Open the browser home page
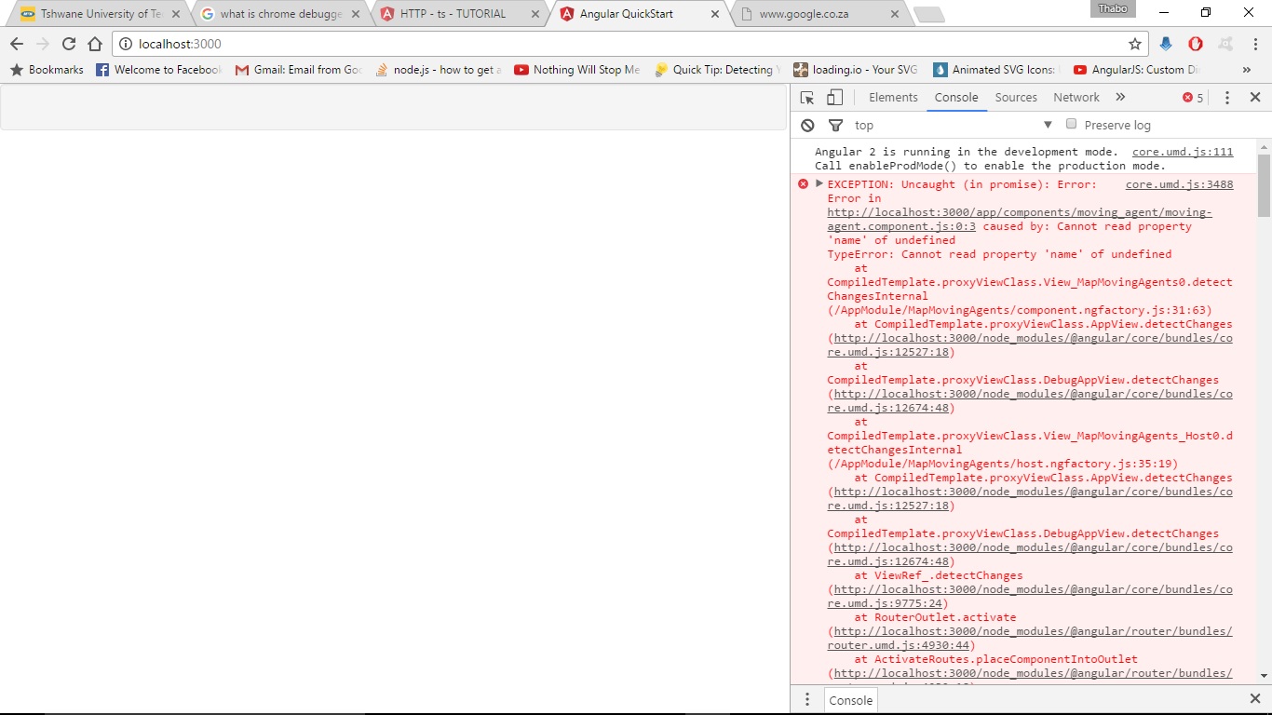The image size is (1272, 715). pos(96,43)
